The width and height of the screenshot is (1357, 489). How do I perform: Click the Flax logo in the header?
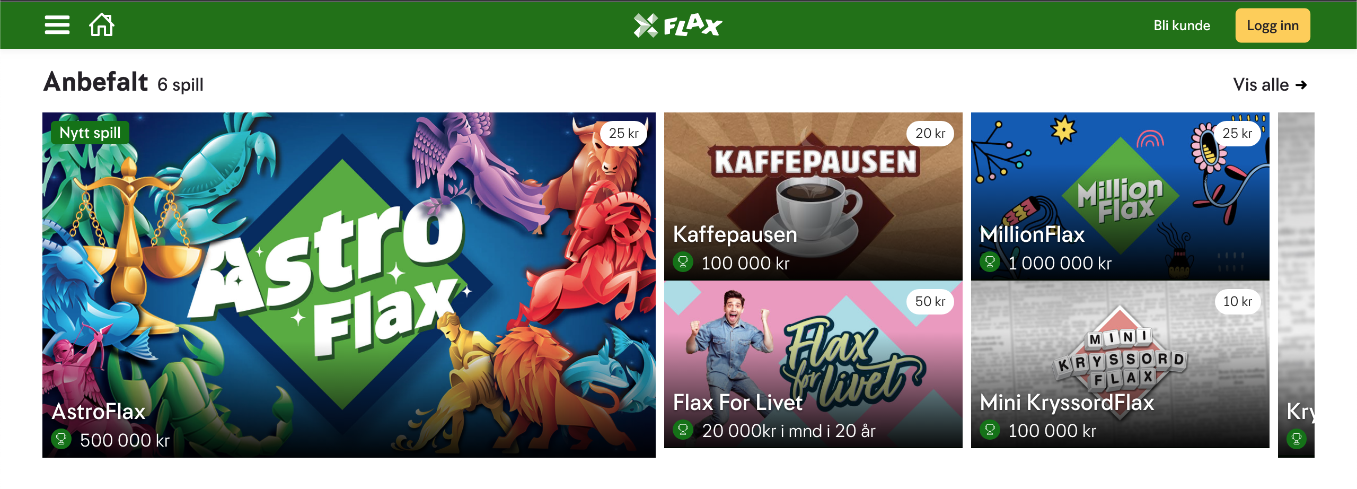tap(678, 25)
